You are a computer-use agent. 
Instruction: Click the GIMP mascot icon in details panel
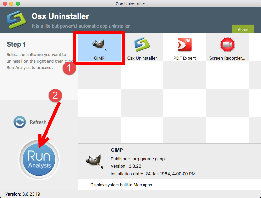pos(94,162)
